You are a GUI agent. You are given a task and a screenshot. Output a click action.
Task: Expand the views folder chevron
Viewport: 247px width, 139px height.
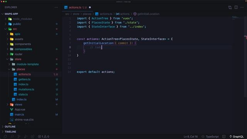pos(7,105)
